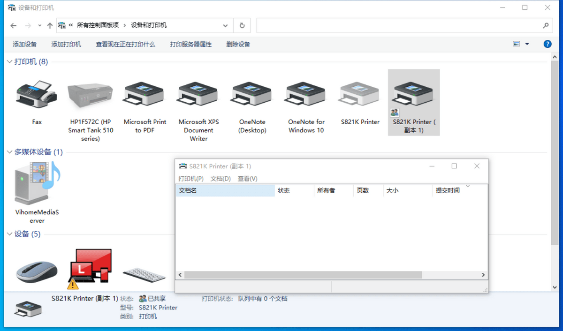The height and width of the screenshot is (331, 563).
Task: Click the main window scrollbar up arrow
Action: point(555,57)
